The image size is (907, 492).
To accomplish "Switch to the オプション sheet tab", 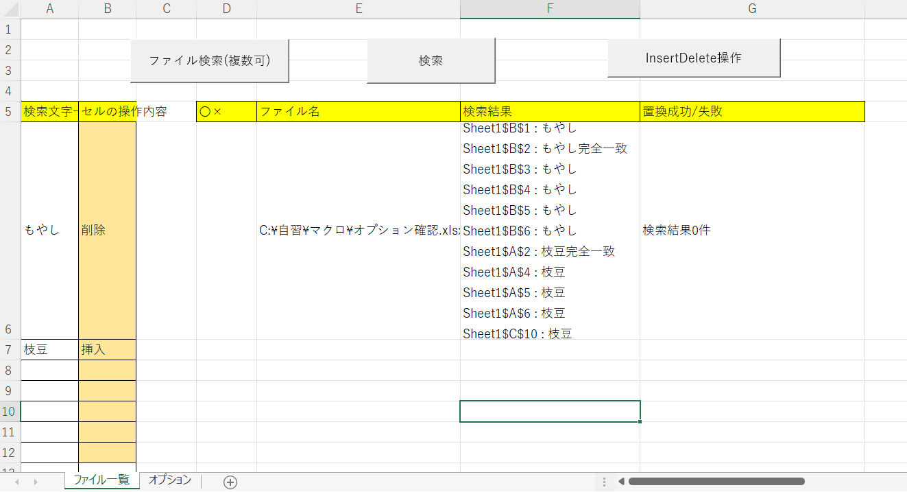I will tap(169, 480).
